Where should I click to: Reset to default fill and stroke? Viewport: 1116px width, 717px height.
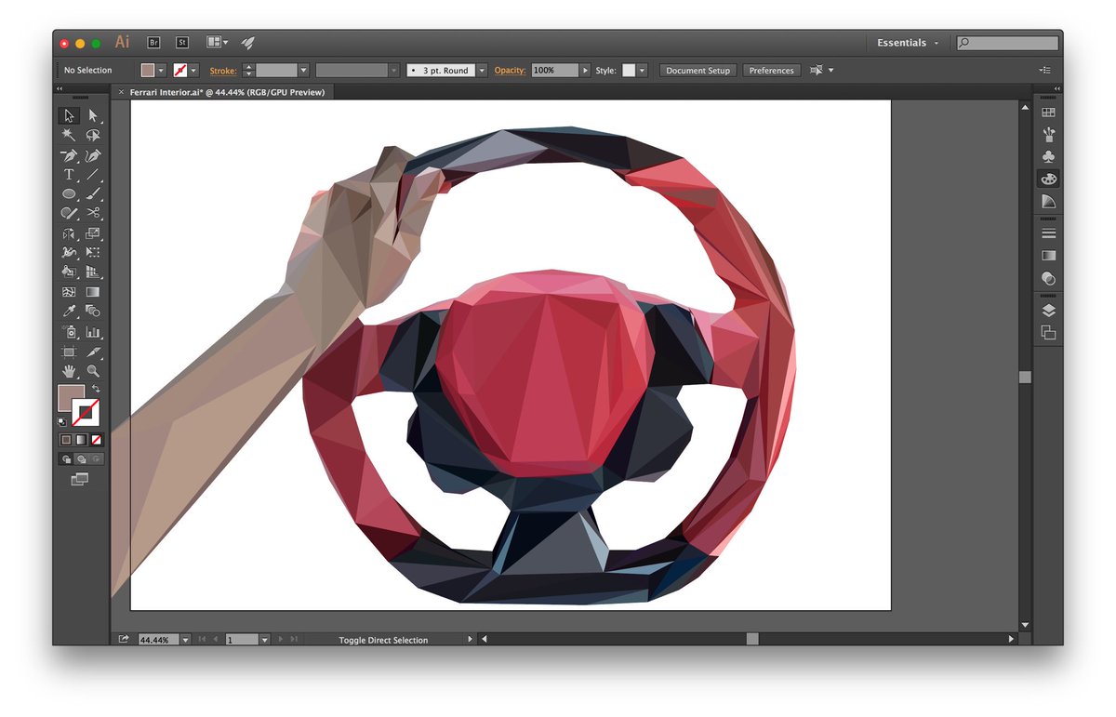tap(62, 421)
